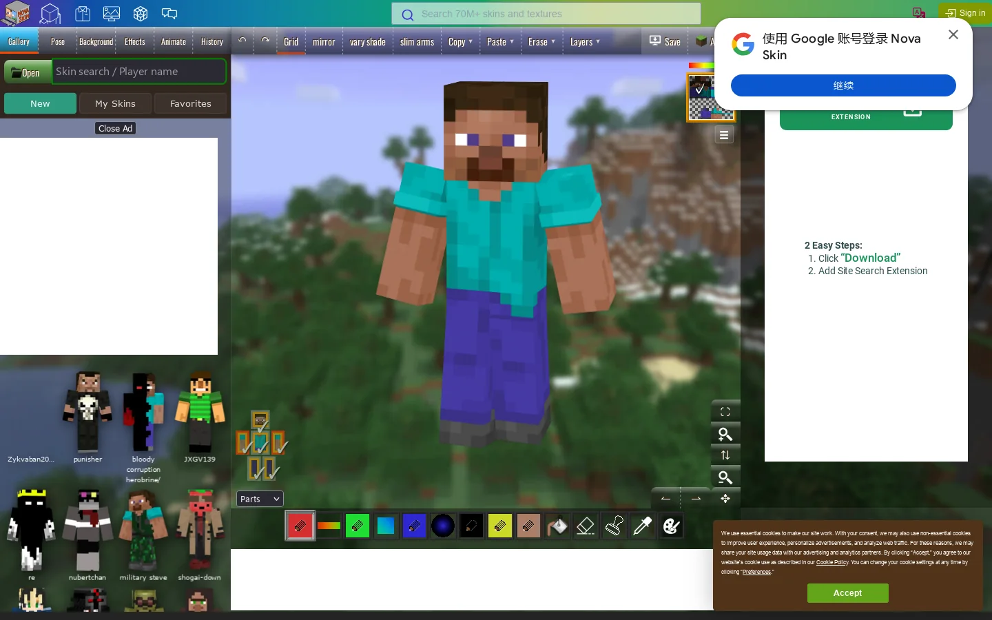Open the Copy dropdown
The height and width of the screenshot is (620, 992).
tap(460, 42)
